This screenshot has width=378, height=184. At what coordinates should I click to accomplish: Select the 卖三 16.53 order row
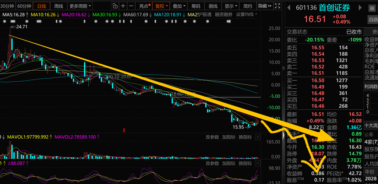tap(324, 60)
